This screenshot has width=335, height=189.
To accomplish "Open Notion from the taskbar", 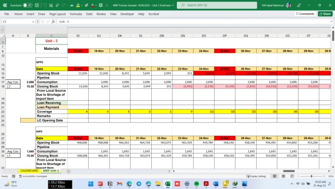I will tap(110, 184).
